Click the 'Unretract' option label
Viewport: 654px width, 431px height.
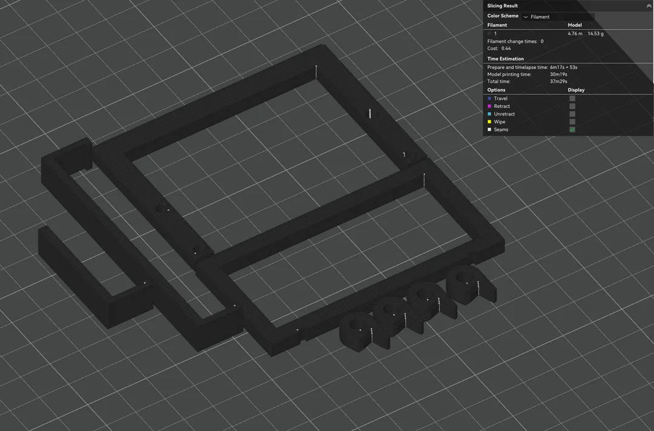tap(504, 114)
